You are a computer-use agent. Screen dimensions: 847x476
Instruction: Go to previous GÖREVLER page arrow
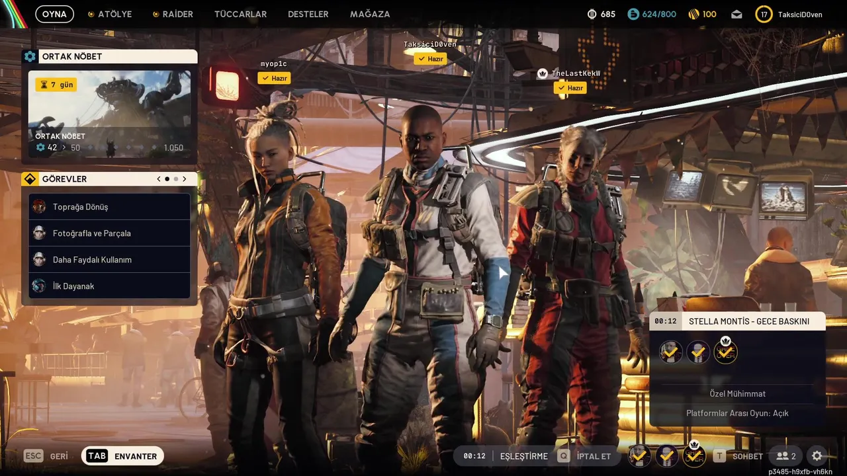(159, 179)
